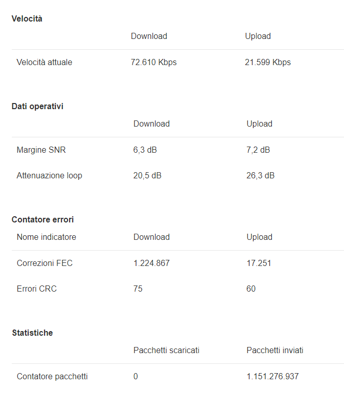Click the 1.151.276.937 packets sent value
This screenshot has width=344, height=410.
click(x=272, y=377)
